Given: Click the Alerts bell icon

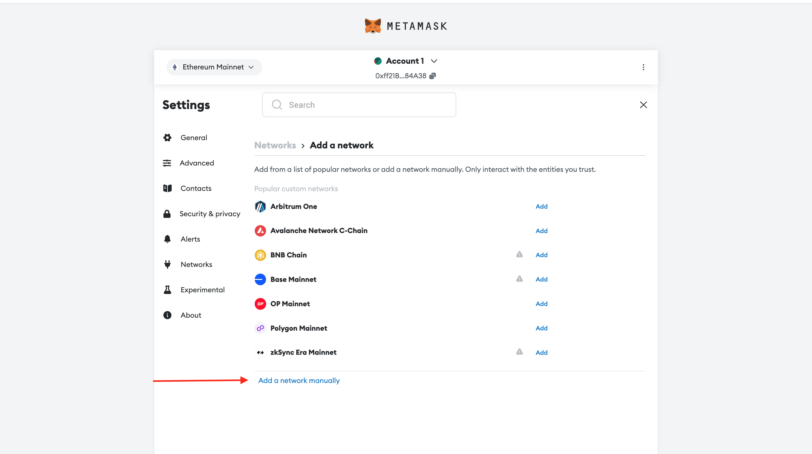Looking at the screenshot, I should click(167, 239).
